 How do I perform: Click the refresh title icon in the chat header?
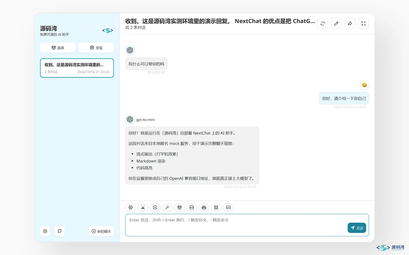point(323,23)
